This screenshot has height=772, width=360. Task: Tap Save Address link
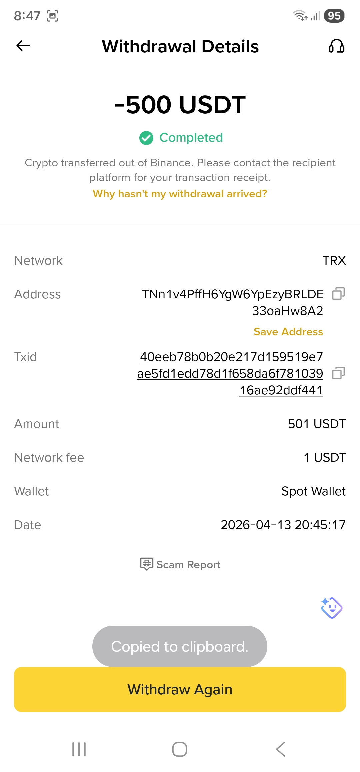click(x=288, y=332)
